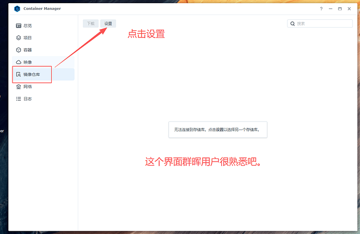Select the 镜像仓库 registry section
The height and width of the screenshot is (234, 360).
tap(43, 75)
